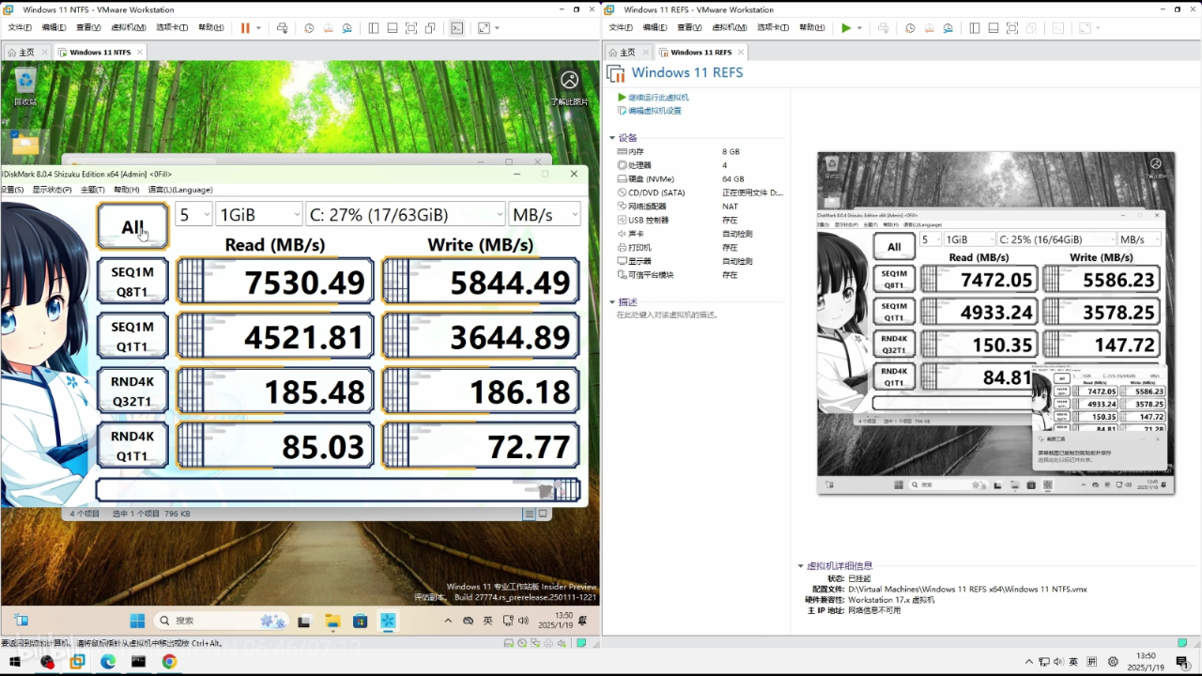Open the 1GiB test size dropdown
The image size is (1202, 676).
258,215
